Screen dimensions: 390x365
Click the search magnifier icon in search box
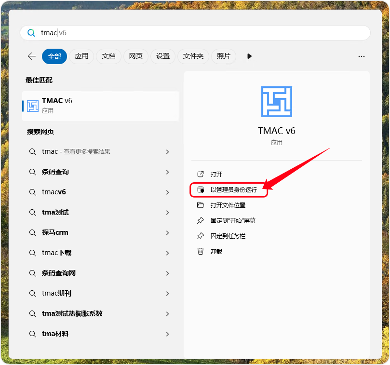click(31, 33)
